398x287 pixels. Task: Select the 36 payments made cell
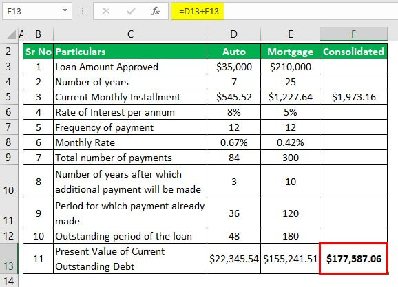pos(234,213)
